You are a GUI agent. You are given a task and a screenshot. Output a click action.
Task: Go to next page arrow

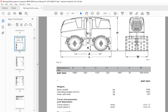pos(62,13)
